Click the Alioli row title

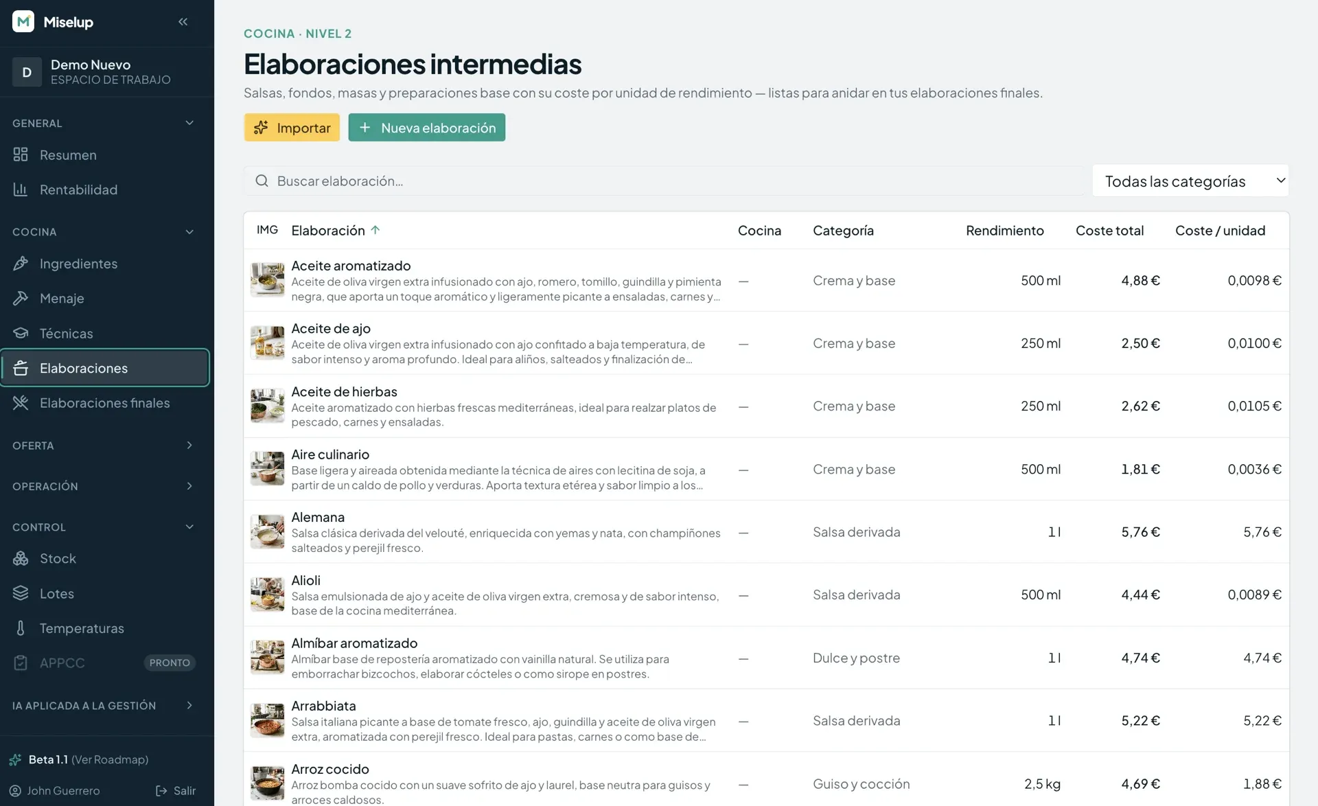305,580
